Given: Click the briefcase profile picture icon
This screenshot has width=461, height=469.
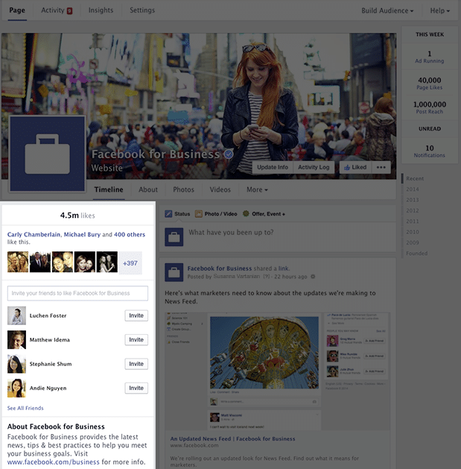Looking at the screenshot, I should pos(47,154).
